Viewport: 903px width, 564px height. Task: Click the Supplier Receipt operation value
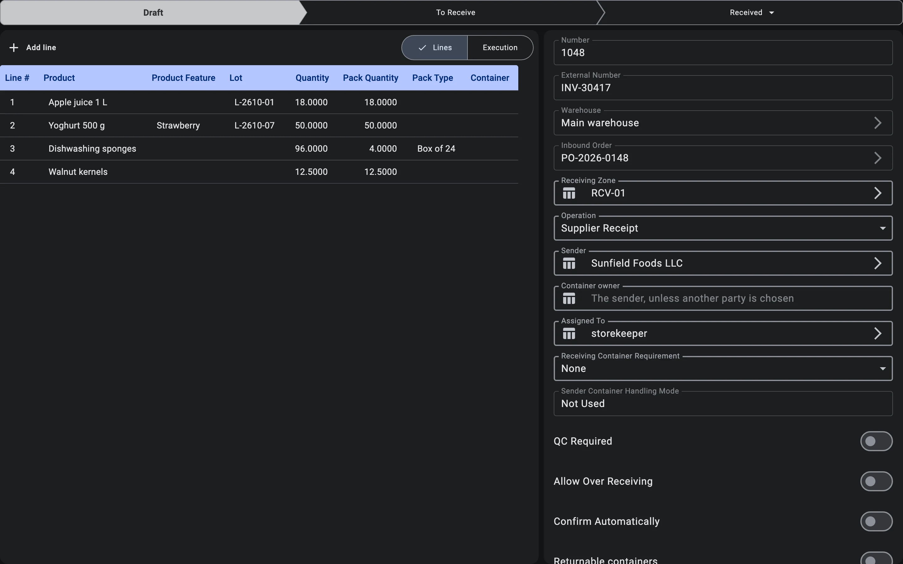point(599,228)
